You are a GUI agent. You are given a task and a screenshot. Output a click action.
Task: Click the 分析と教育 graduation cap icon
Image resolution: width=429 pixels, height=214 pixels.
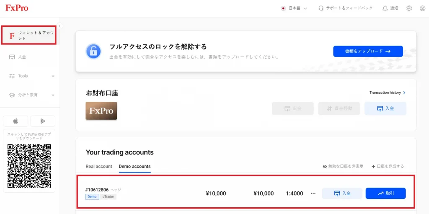point(12,95)
